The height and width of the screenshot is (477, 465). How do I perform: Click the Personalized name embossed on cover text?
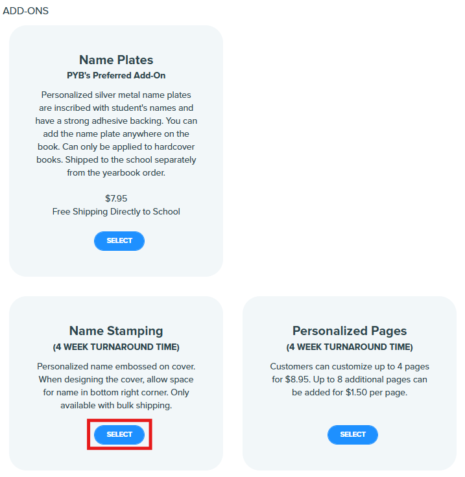(116, 367)
